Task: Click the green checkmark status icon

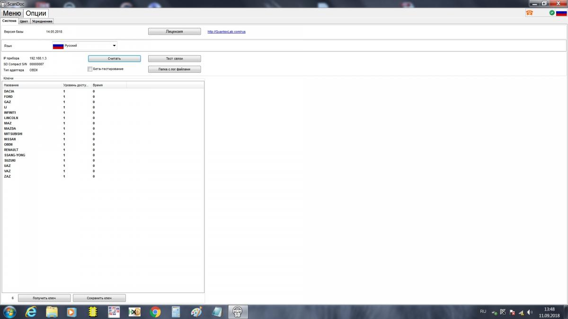Action: click(552, 13)
